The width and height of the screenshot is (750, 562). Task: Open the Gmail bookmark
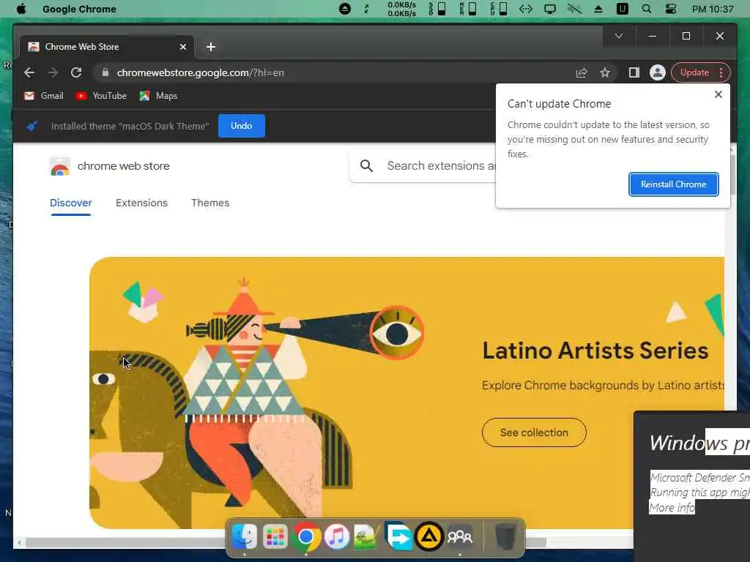[x=43, y=96]
